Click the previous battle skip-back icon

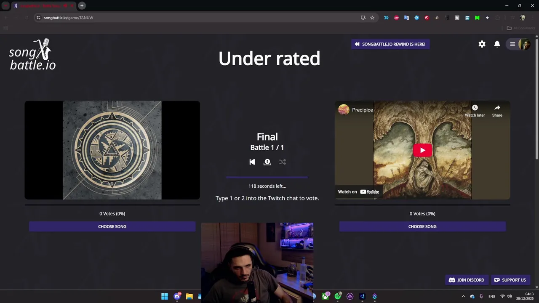(252, 162)
